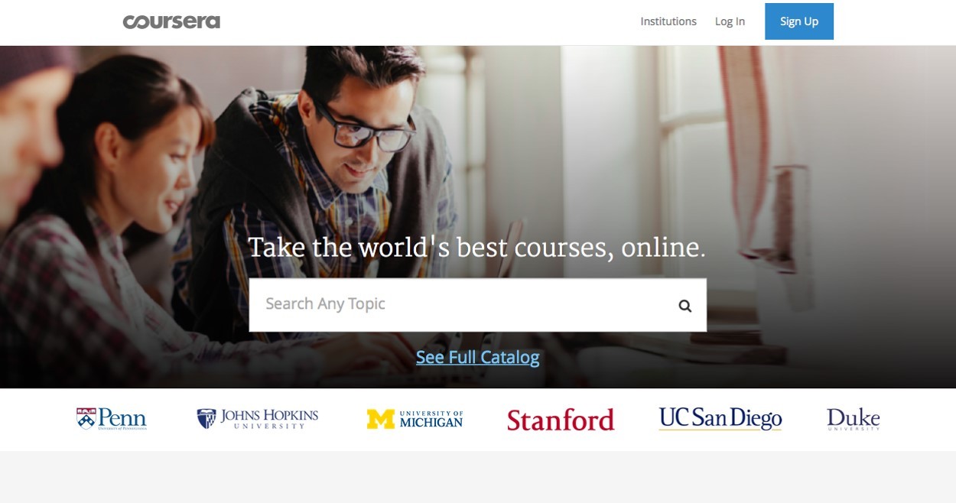The image size is (956, 503).
Task: Open the Stanford logo
Action: [x=561, y=420]
